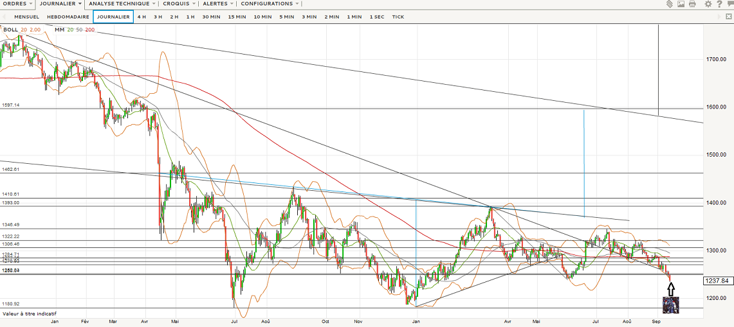734x327 pixels.
Task: Select the 3 MIN timeframe
Action: tap(309, 17)
